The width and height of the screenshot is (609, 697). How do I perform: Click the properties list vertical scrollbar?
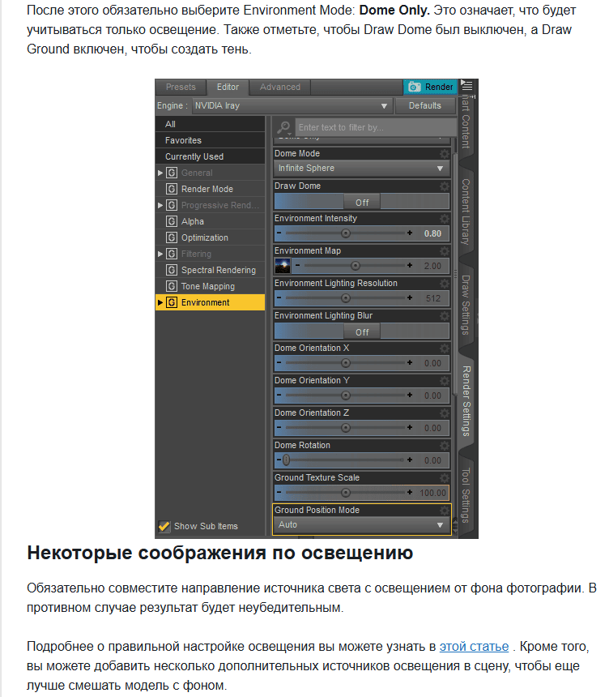[x=455, y=273]
